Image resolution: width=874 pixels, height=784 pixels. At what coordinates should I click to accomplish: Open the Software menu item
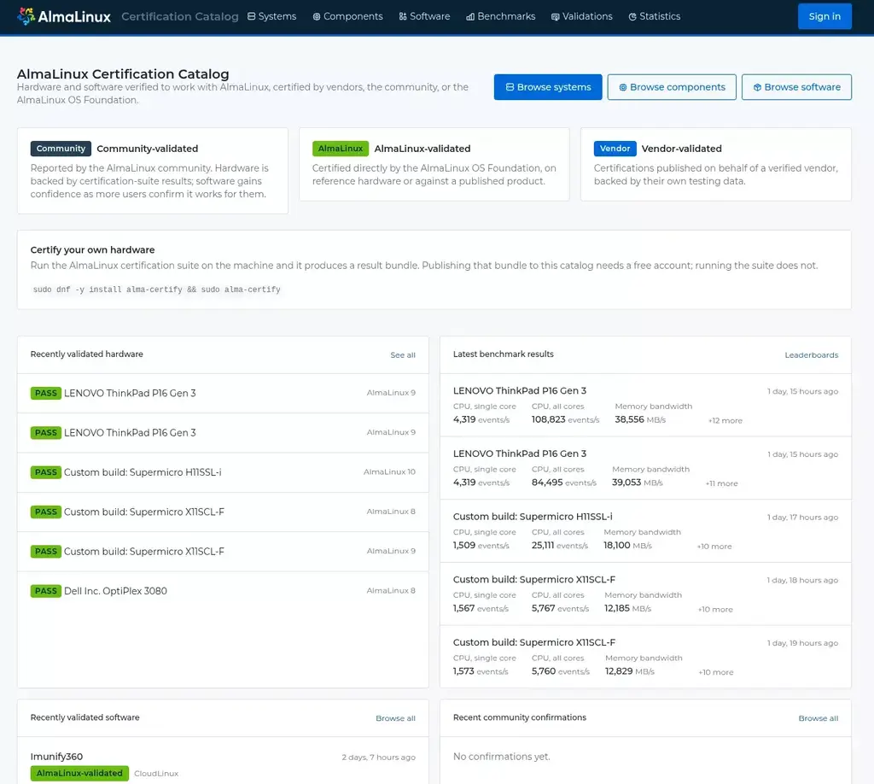click(x=425, y=17)
